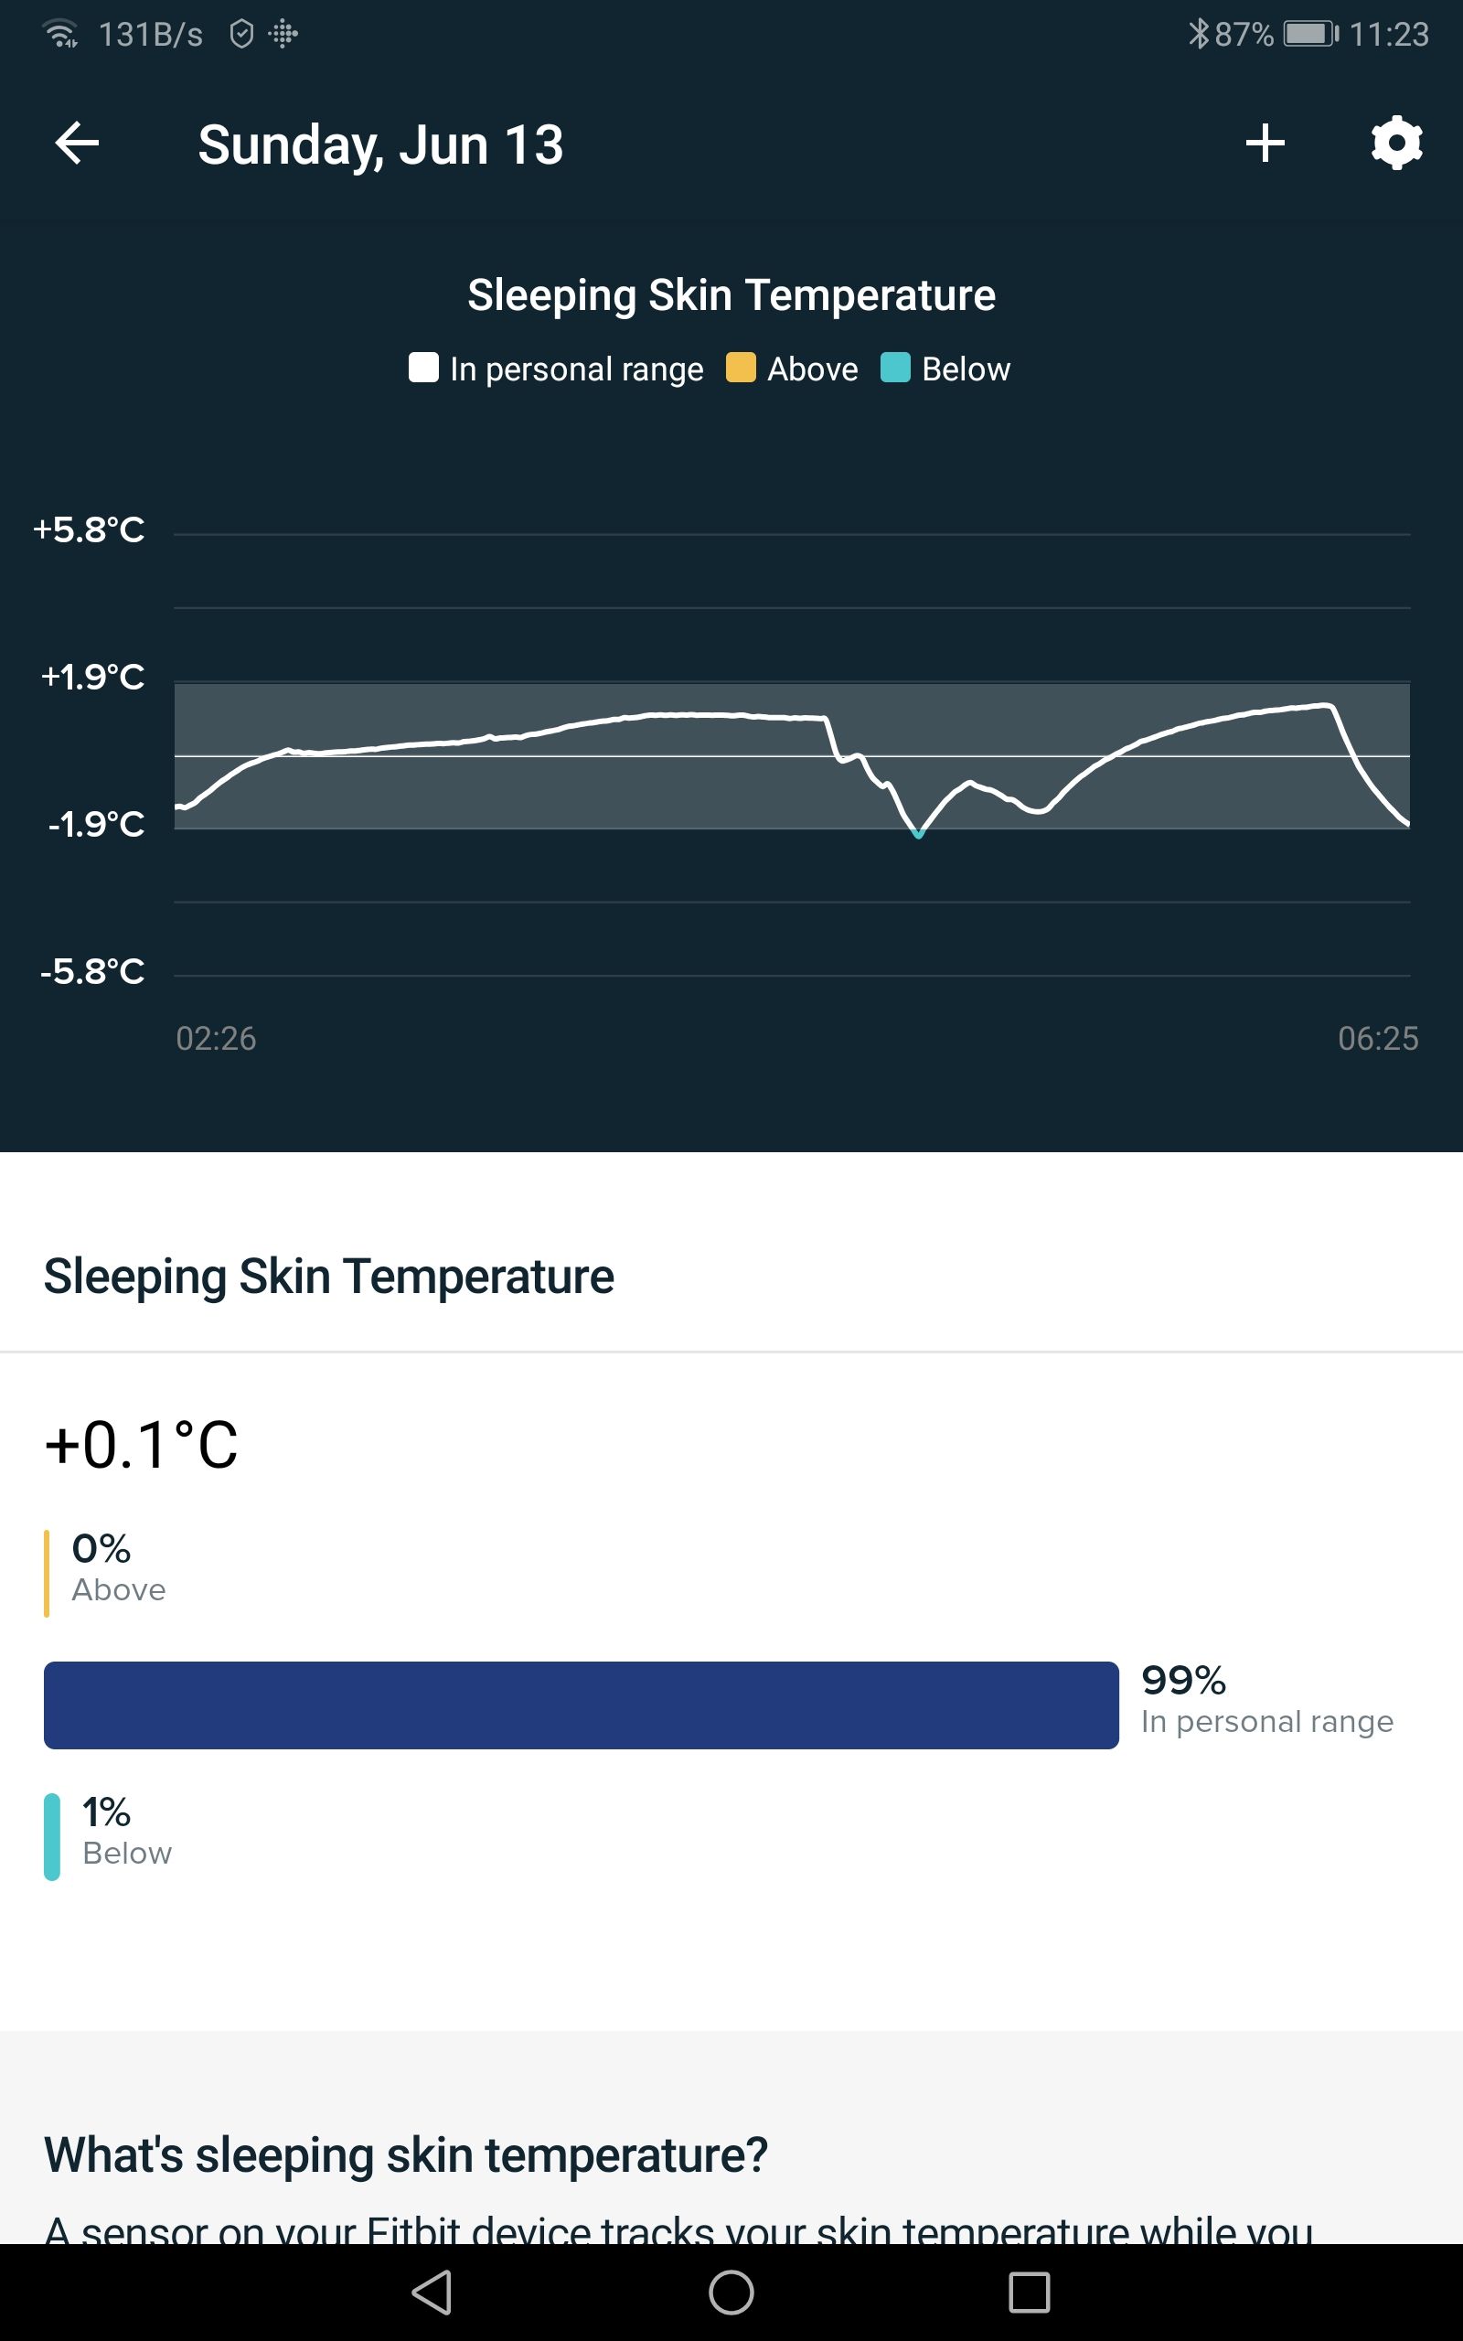1463x2341 pixels.
Task: Tap the 'What's sleeping skin temperature?' heading
Action: [405, 2155]
